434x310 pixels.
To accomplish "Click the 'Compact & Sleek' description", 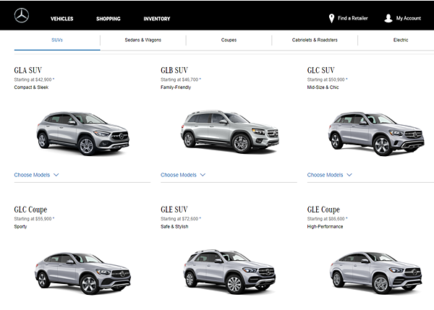I will click(x=31, y=87).
